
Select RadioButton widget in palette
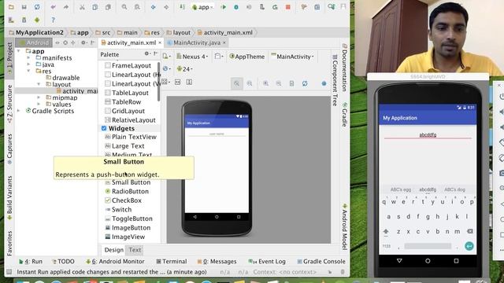click(x=127, y=191)
